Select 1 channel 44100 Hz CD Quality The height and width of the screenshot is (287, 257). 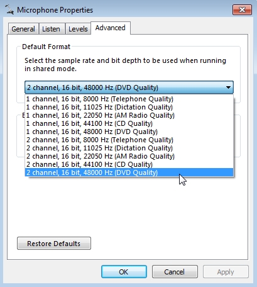click(x=129, y=123)
